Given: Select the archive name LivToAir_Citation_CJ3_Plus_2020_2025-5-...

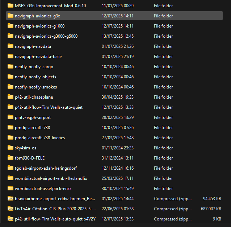Looking at the screenshot, I should (x=55, y=209).
